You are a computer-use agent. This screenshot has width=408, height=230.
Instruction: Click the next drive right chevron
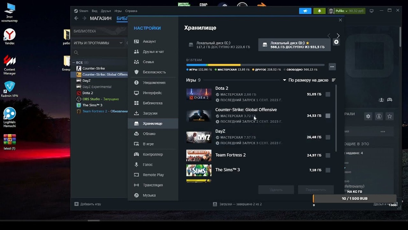coord(338,35)
